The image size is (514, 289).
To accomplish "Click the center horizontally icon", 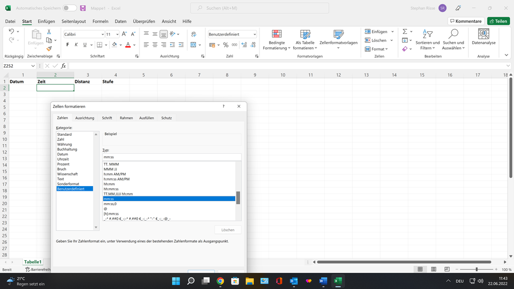I will (155, 45).
